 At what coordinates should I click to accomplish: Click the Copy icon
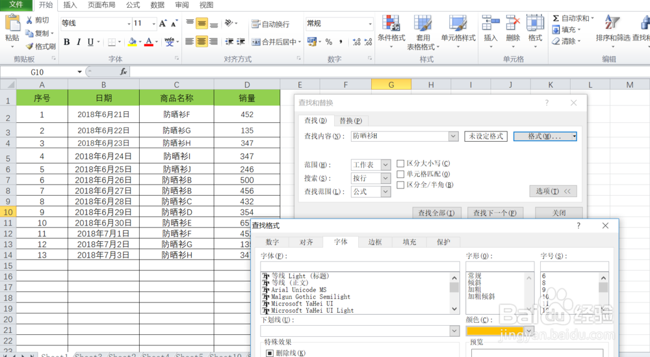[x=29, y=33]
